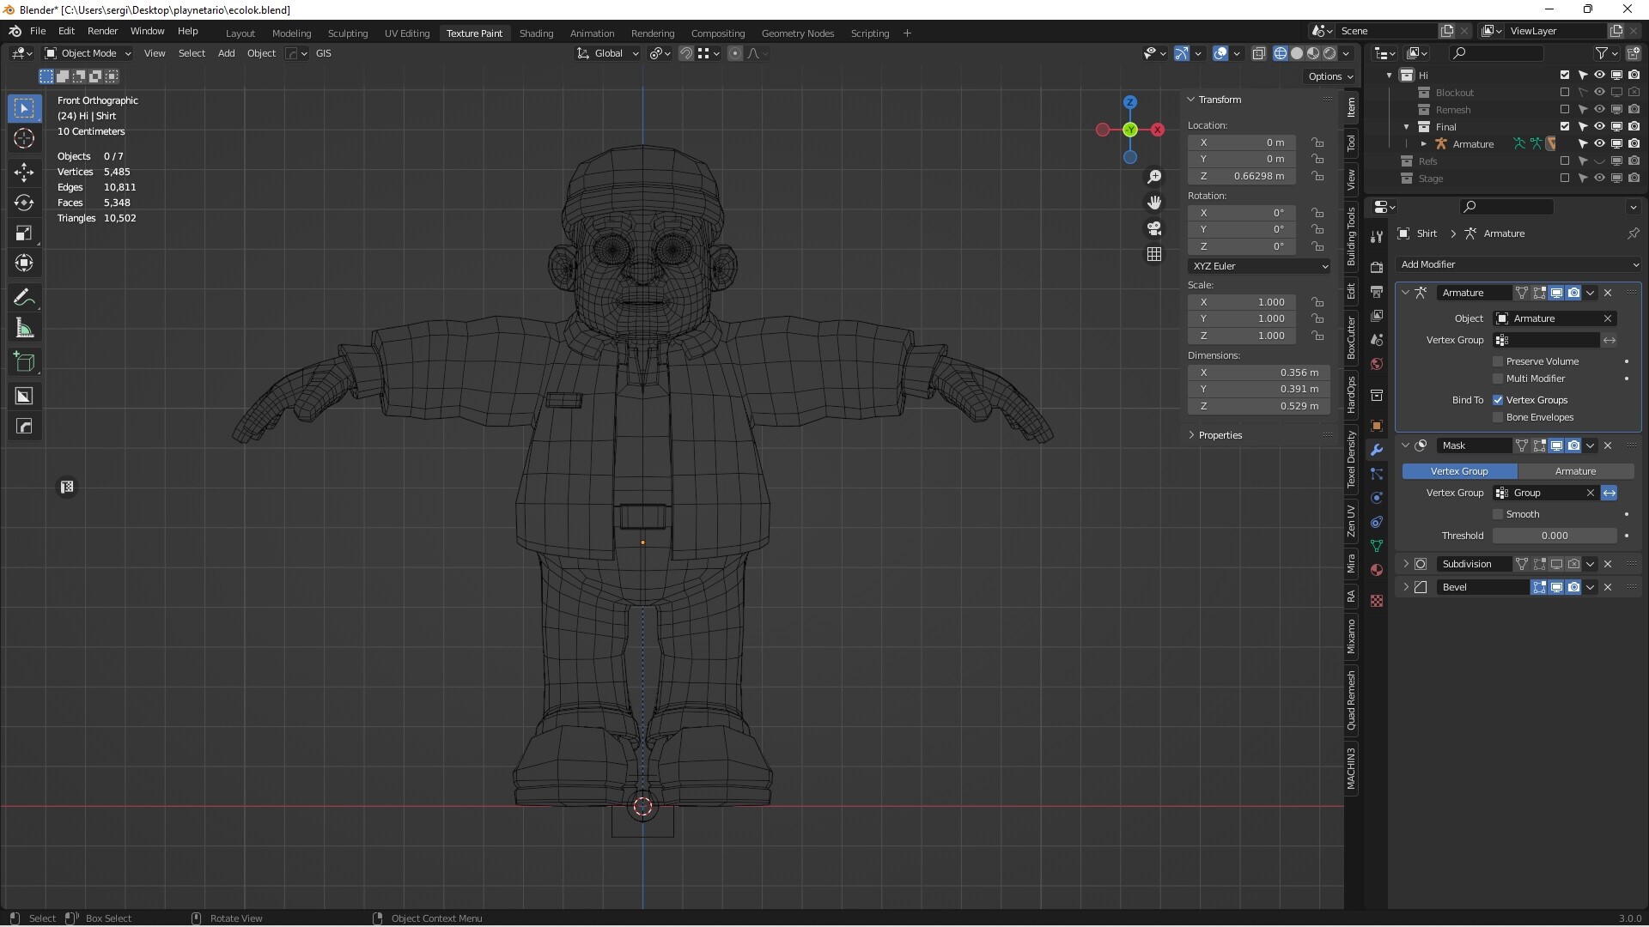Click the 3D Cursor tool
This screenshot has height=927, width=1649.
(x=24, y=139)
